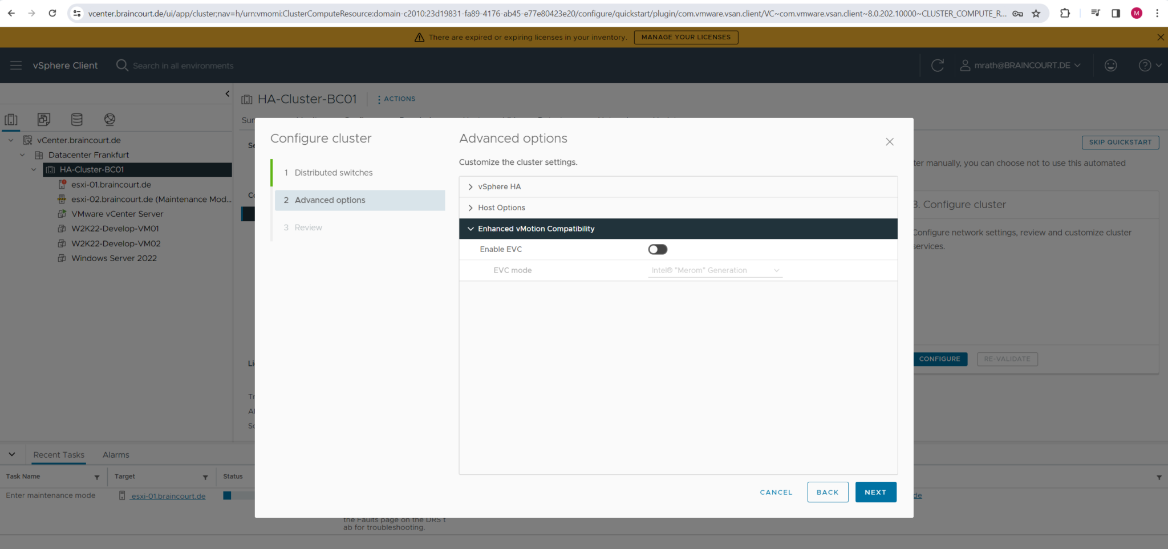Open the Hosts and Clusters inventory view
This screenshot has width=1168, height=549.
[11, 120]
